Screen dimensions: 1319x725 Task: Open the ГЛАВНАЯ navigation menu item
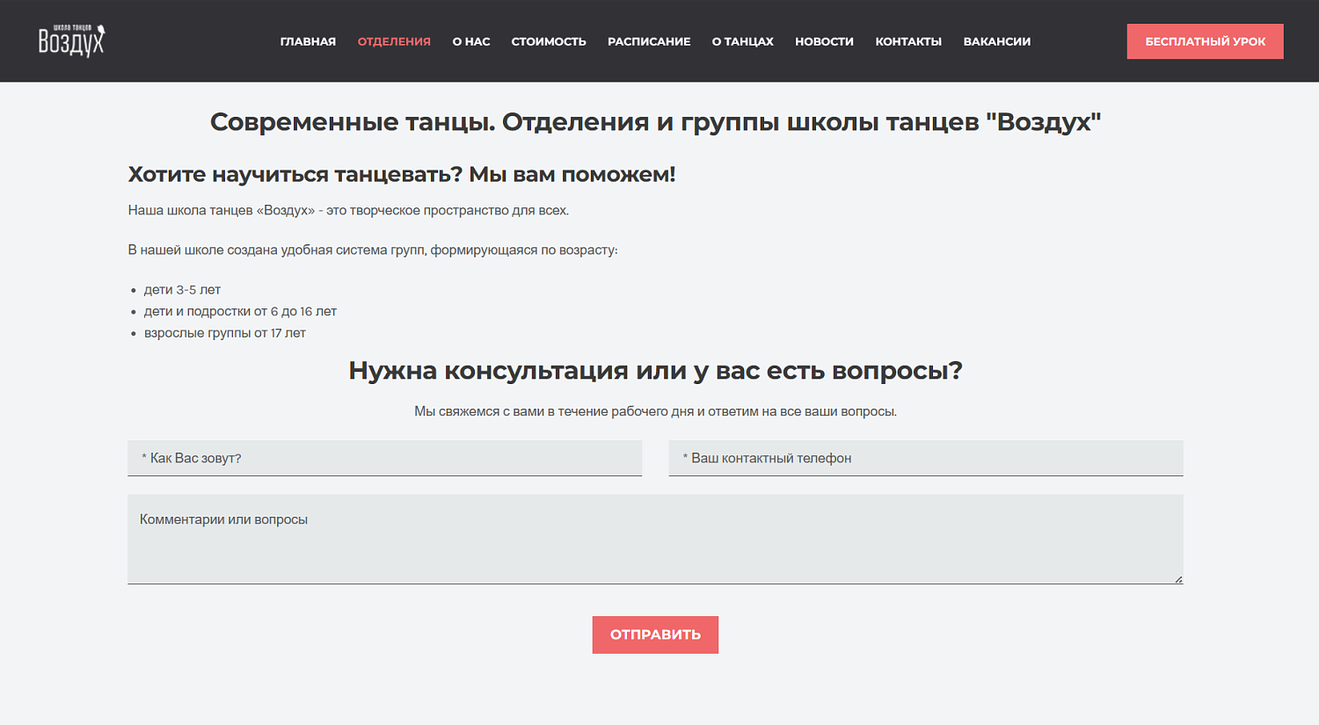(307, 41)
